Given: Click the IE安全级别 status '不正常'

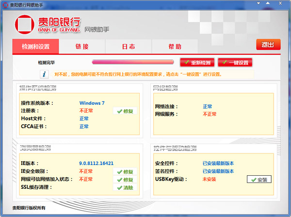Looking at the screenshot, I should pos(86,171).
